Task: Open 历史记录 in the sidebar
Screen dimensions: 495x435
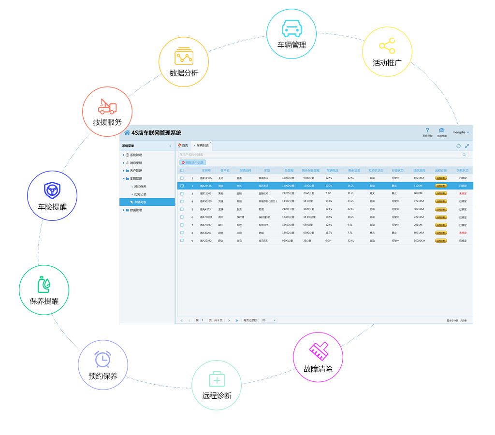Action: coord(140,194)
